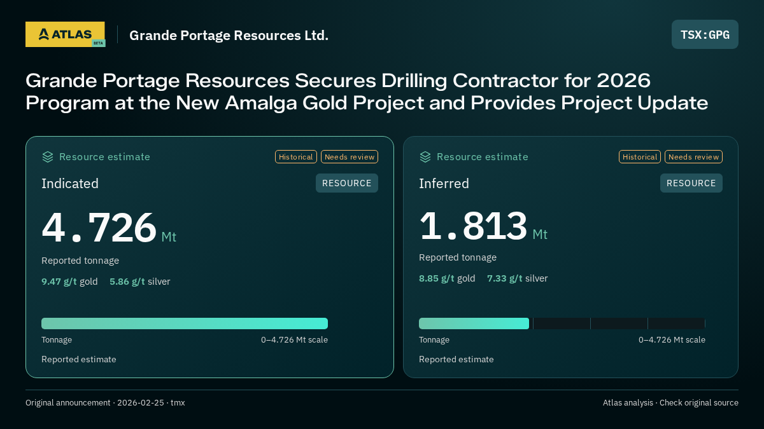Click Atlas analysis Check original source footer
764x429 pixels.
point(670,403)
